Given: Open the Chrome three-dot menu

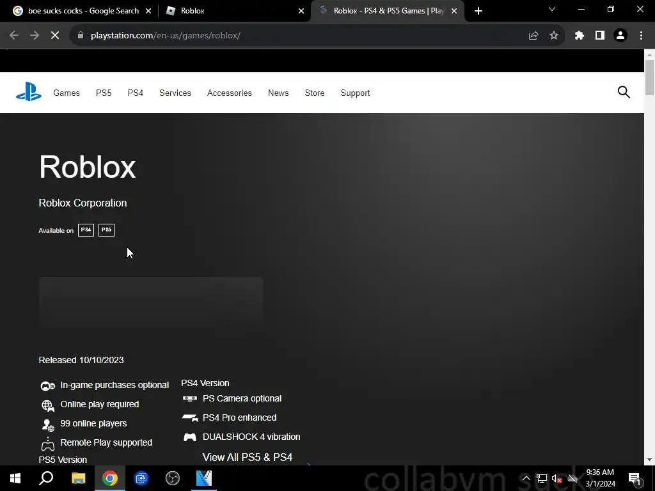Looking at the screenshot, I should (x=641, y=36).
